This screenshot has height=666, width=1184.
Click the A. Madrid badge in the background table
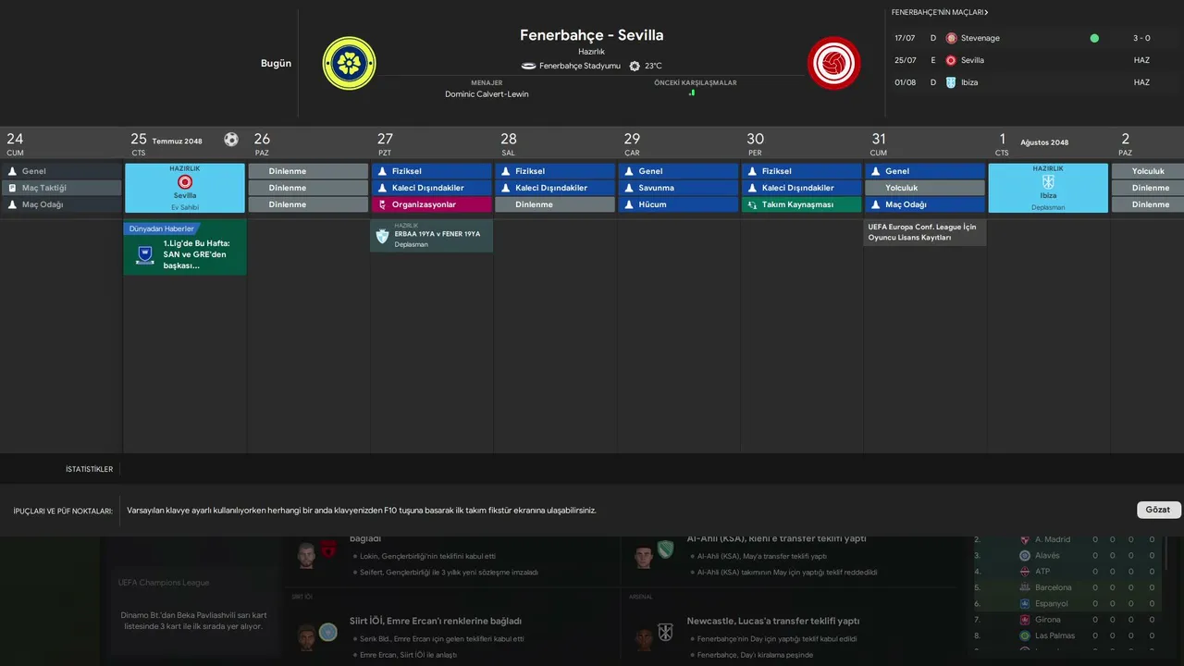pos(1025,539)
